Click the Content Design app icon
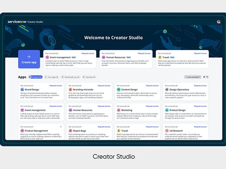226x169 pixels. coord(119,89)
